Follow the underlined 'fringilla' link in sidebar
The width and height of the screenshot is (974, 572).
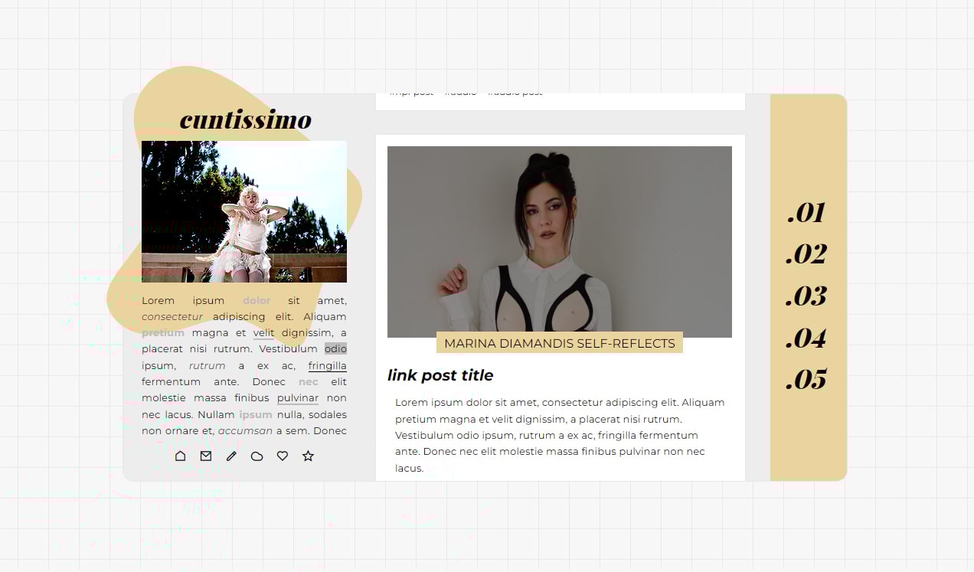pyautogui.click(x=328, y=366)
